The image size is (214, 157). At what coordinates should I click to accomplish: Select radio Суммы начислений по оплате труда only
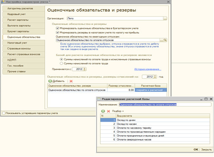pyautogui.click(x=61, y=63)
